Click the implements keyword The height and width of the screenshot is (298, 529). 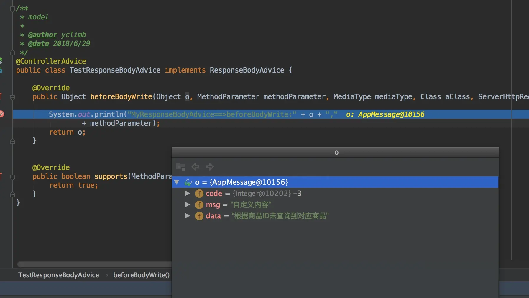pyautogui.click(x=185, y=70)
